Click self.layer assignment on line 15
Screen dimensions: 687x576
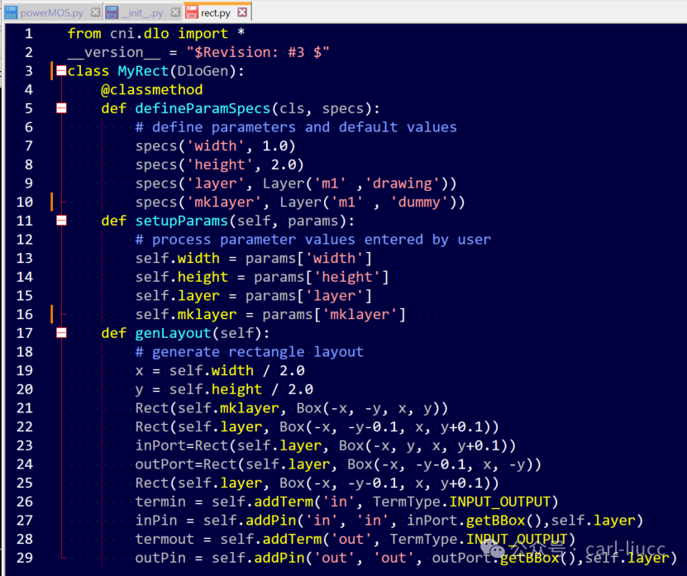[254, 296]
